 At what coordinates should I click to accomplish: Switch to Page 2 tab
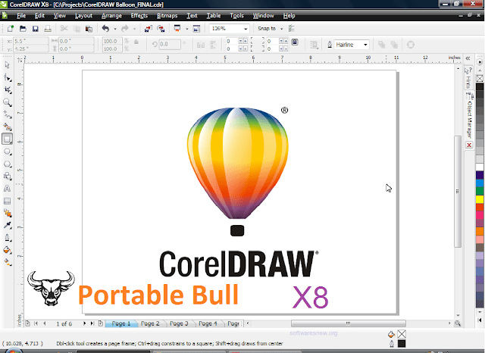(150, 323)
